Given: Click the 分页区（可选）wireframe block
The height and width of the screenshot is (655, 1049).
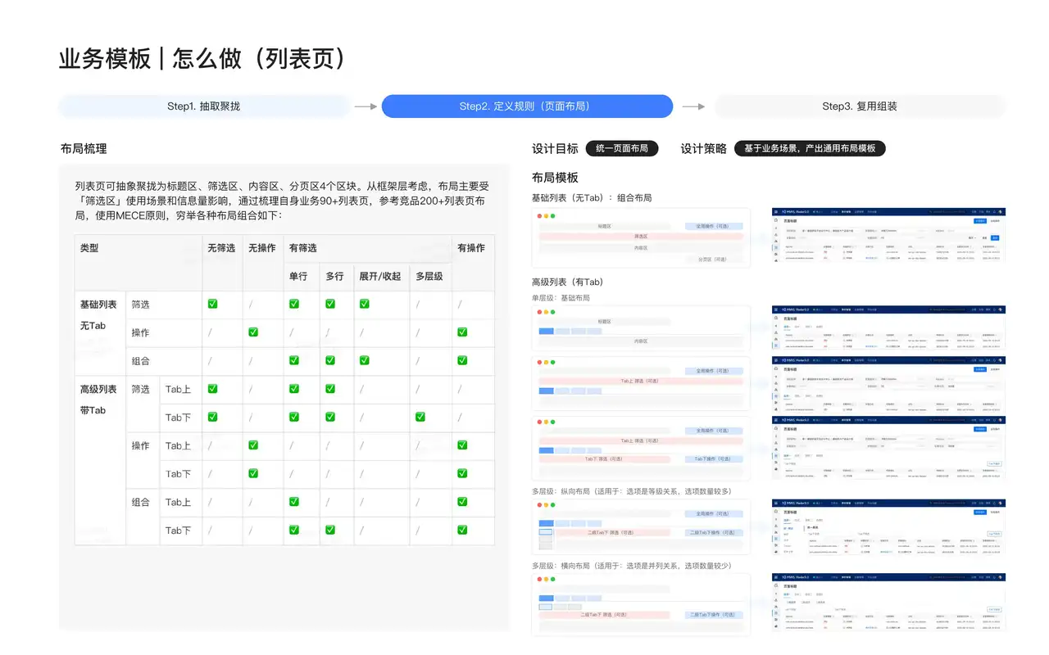Looking at the screenshot, I should [x=713, y=259].
